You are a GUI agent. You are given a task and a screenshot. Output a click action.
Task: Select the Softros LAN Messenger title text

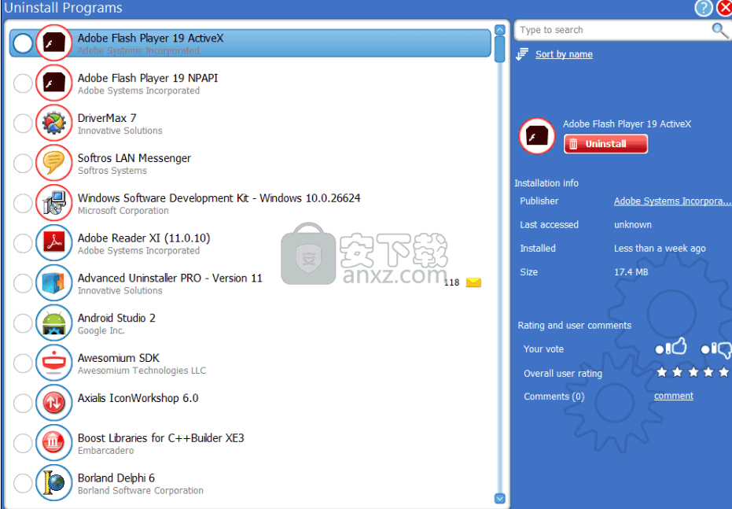point(134,158)
